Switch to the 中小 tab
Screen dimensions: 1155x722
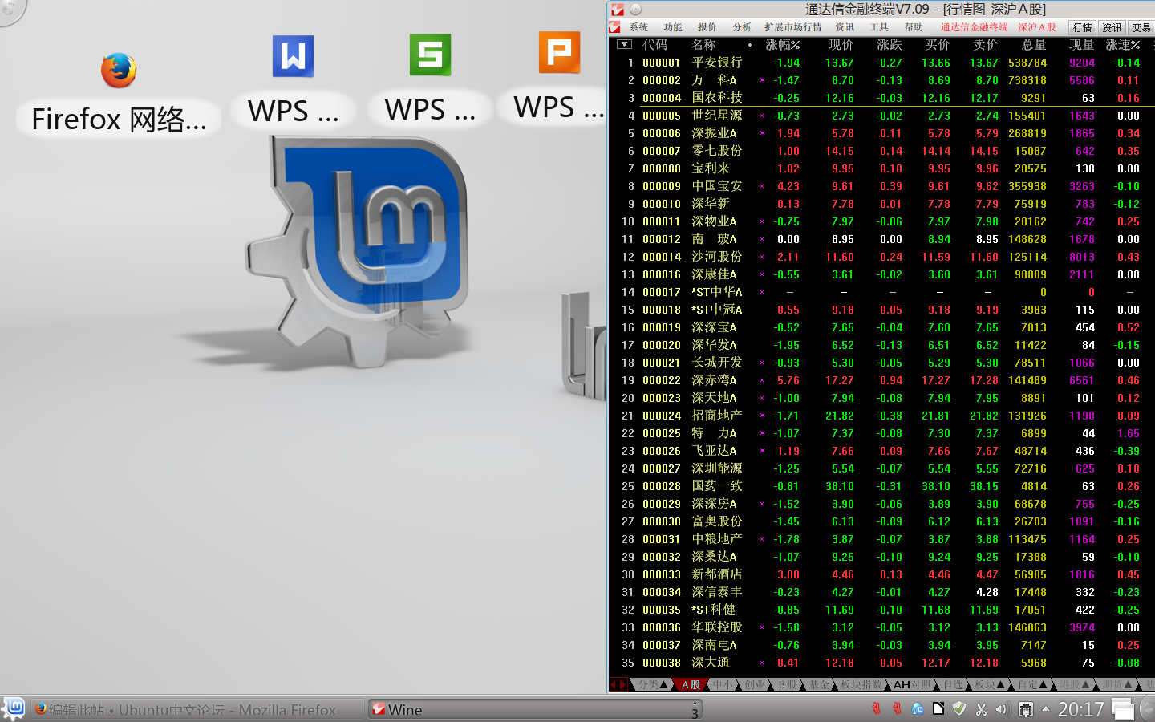pyautogui.click(x=723, y=684)
